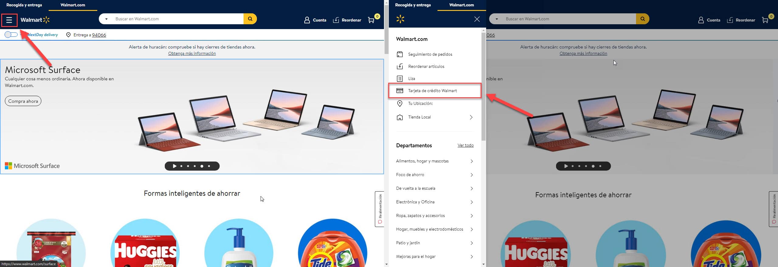This screenshot has width=778, height=267.
Task: Select first carousel dot in left banner
Action: (182, 166)
